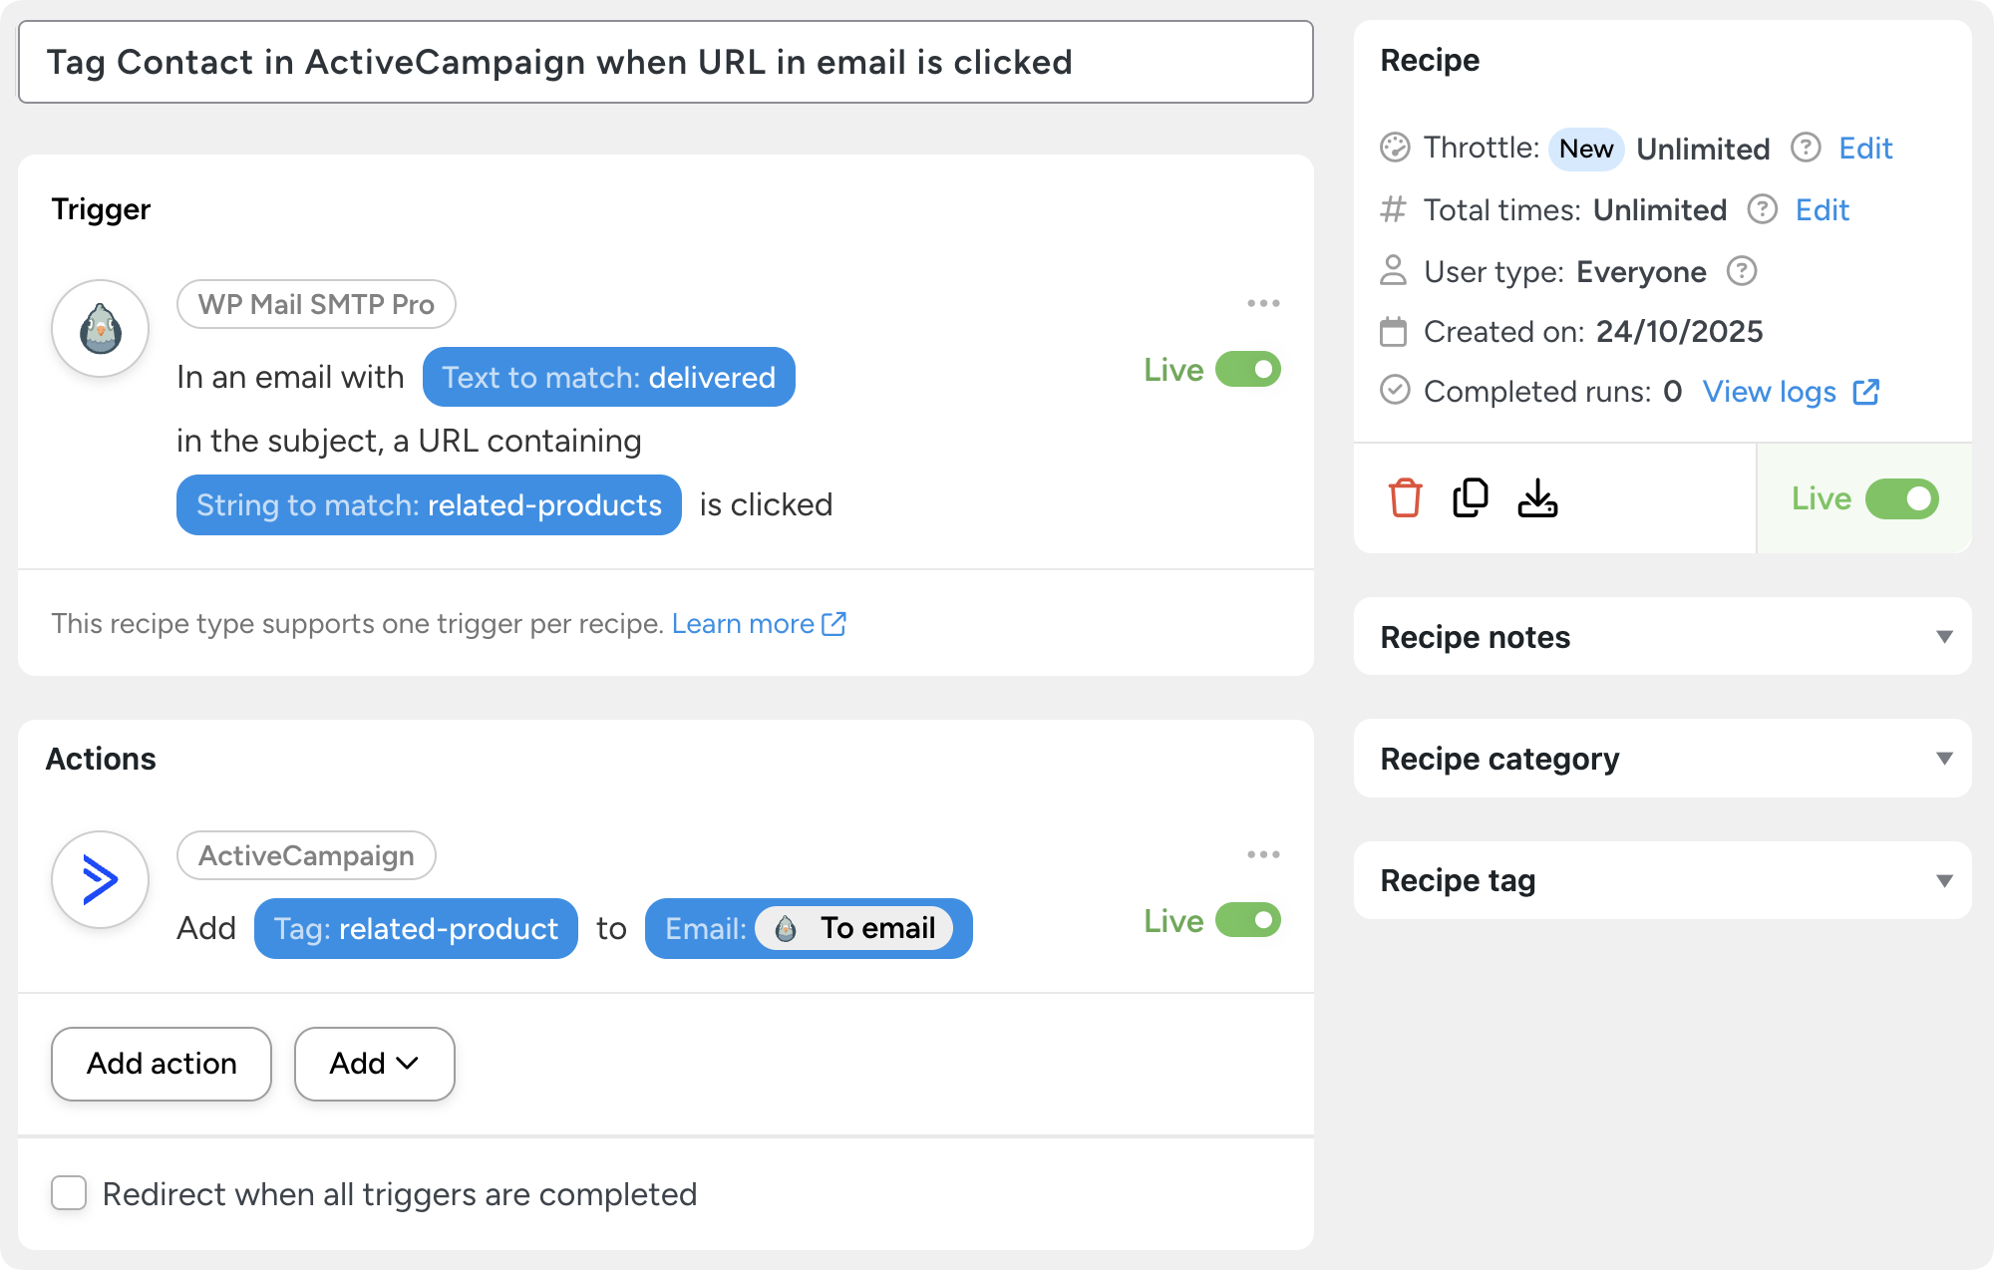The height and width of the screenshot is (1270, 1994).
Task: Click the Add action button
Action: click(x=162, y=1064)
